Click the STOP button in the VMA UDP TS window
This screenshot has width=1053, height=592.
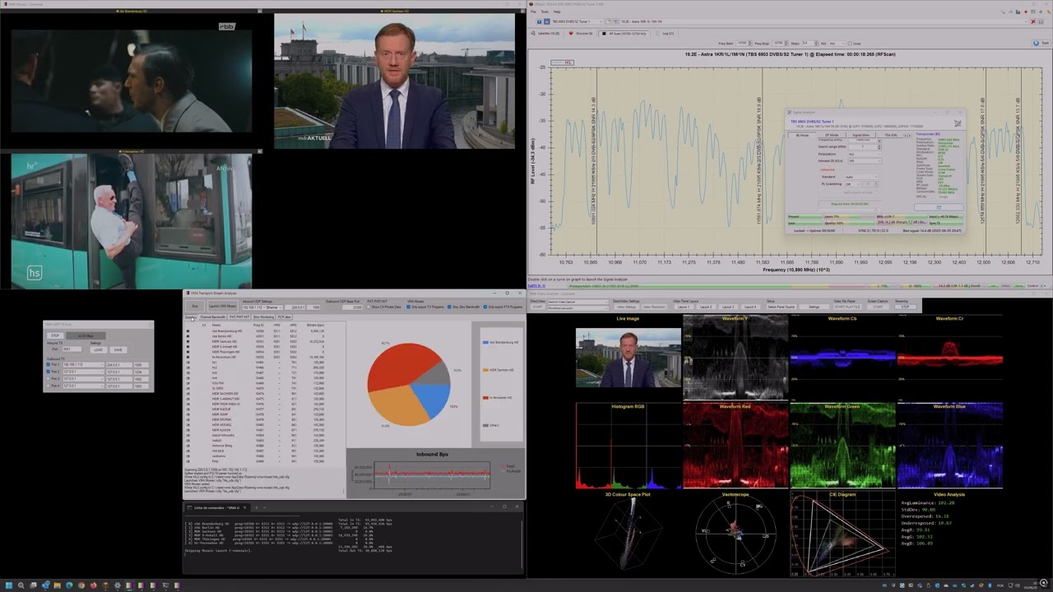tap(55, 335)
